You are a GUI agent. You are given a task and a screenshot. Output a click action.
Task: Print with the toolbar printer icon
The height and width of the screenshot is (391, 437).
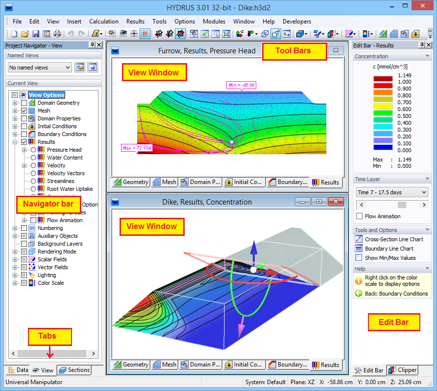pos(57,34)
